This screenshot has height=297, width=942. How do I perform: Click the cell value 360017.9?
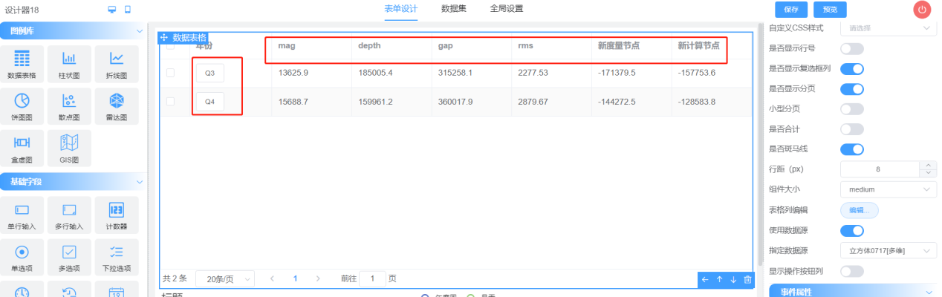pos(455,101)
